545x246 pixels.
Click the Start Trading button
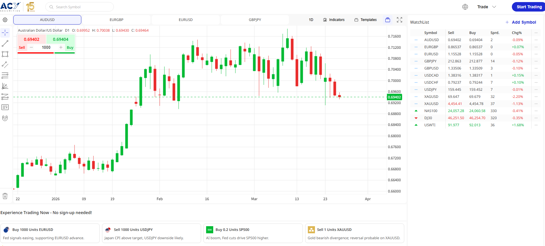(529, 7)
